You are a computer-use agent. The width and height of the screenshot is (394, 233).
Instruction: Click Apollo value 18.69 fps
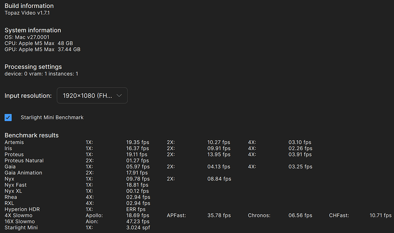point(138,215)
